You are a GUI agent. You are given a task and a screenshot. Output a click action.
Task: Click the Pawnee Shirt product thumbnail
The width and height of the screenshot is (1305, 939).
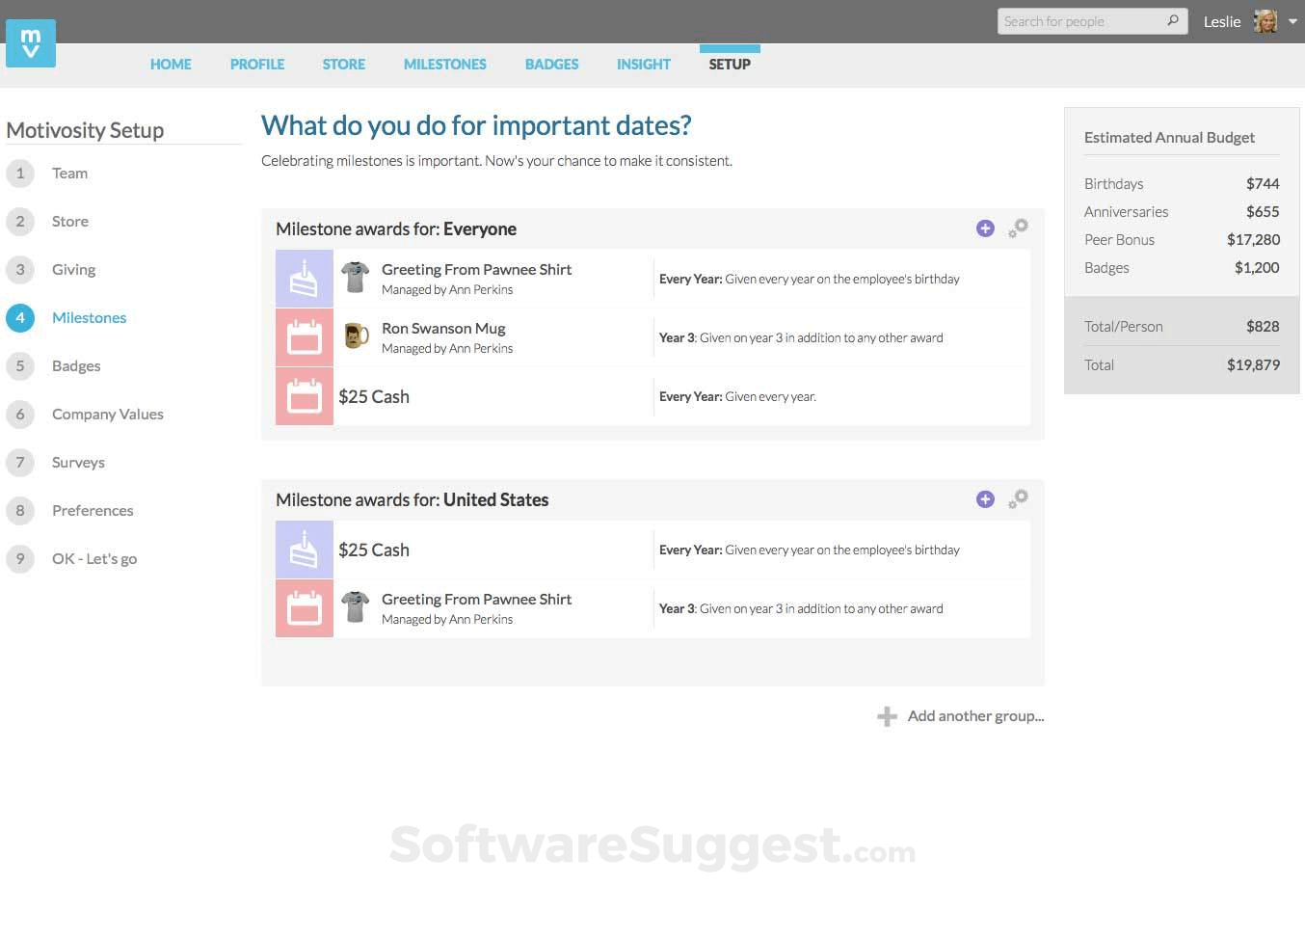point(355,277)
